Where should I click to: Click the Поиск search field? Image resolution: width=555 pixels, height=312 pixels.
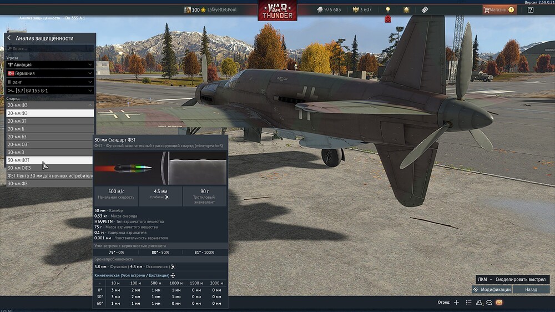tap(50, 48)
